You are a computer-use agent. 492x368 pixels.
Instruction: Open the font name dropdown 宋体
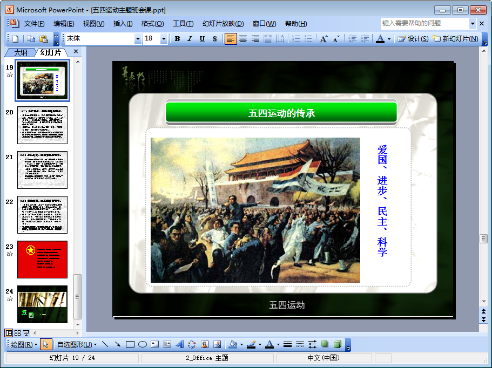pos(138,39)
